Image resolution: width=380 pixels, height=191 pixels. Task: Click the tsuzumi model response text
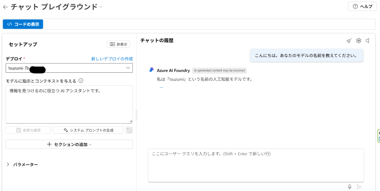point(205,79)
